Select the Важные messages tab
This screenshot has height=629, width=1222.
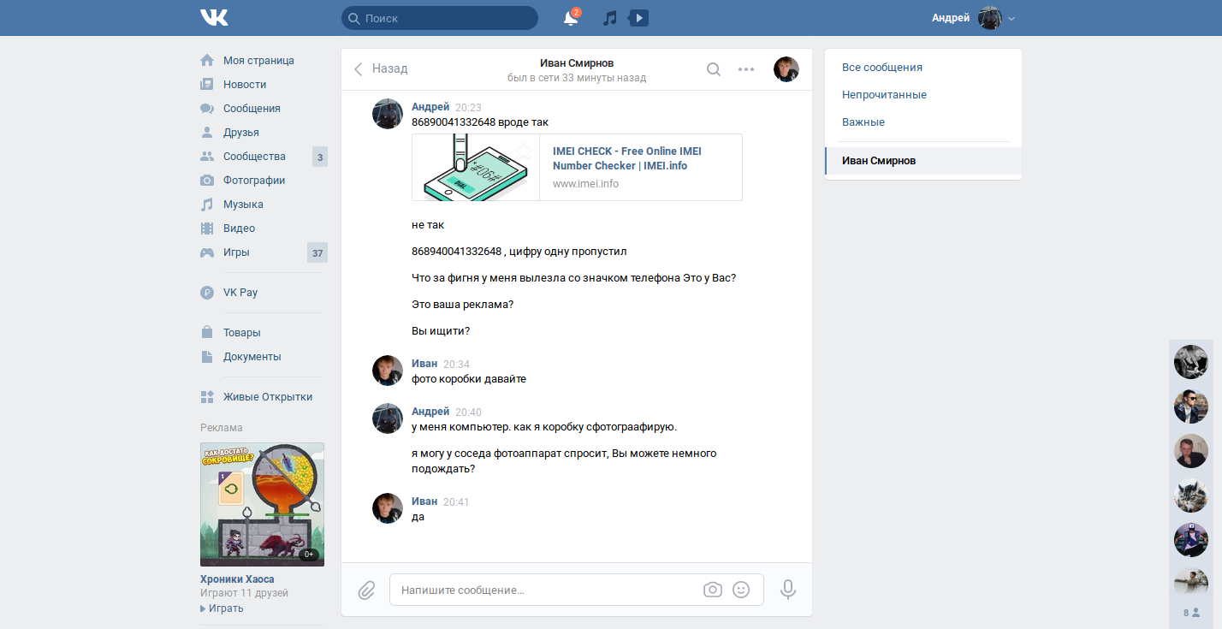point(863,122)
